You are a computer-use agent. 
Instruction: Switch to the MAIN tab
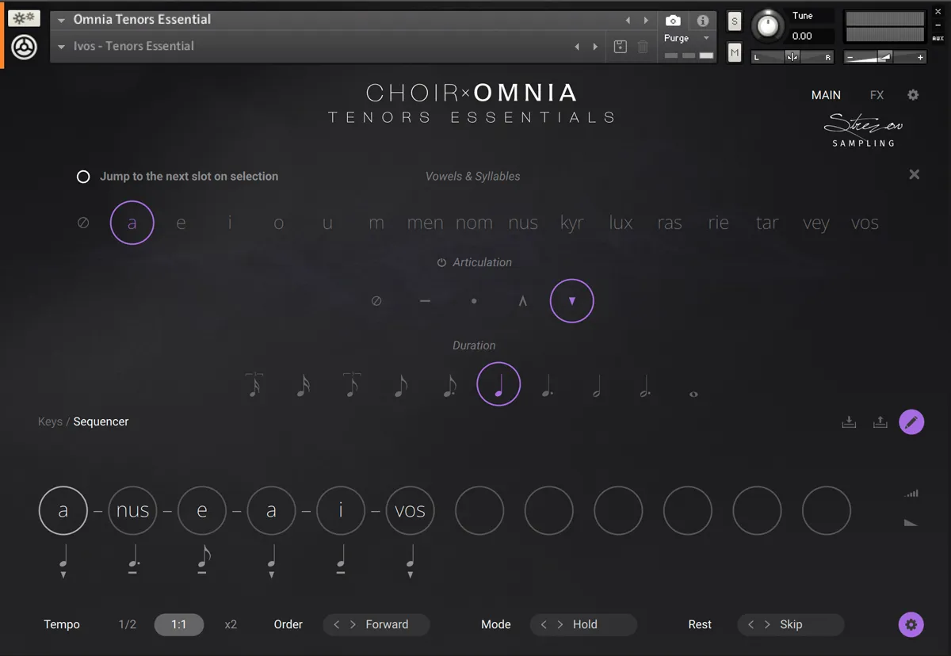826,95
